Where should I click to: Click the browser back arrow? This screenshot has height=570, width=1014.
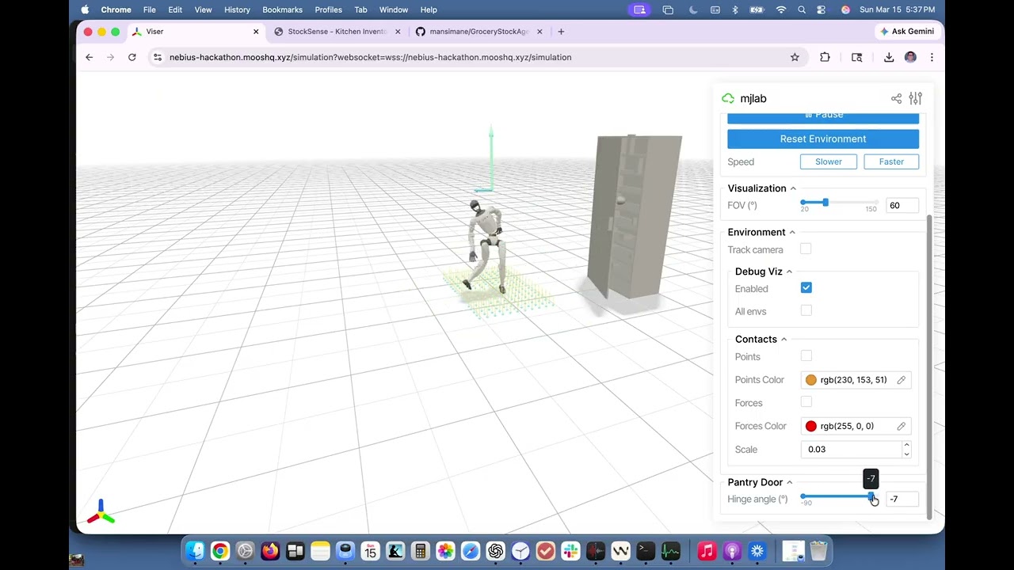pyautogui.click(x=89, y=57)
